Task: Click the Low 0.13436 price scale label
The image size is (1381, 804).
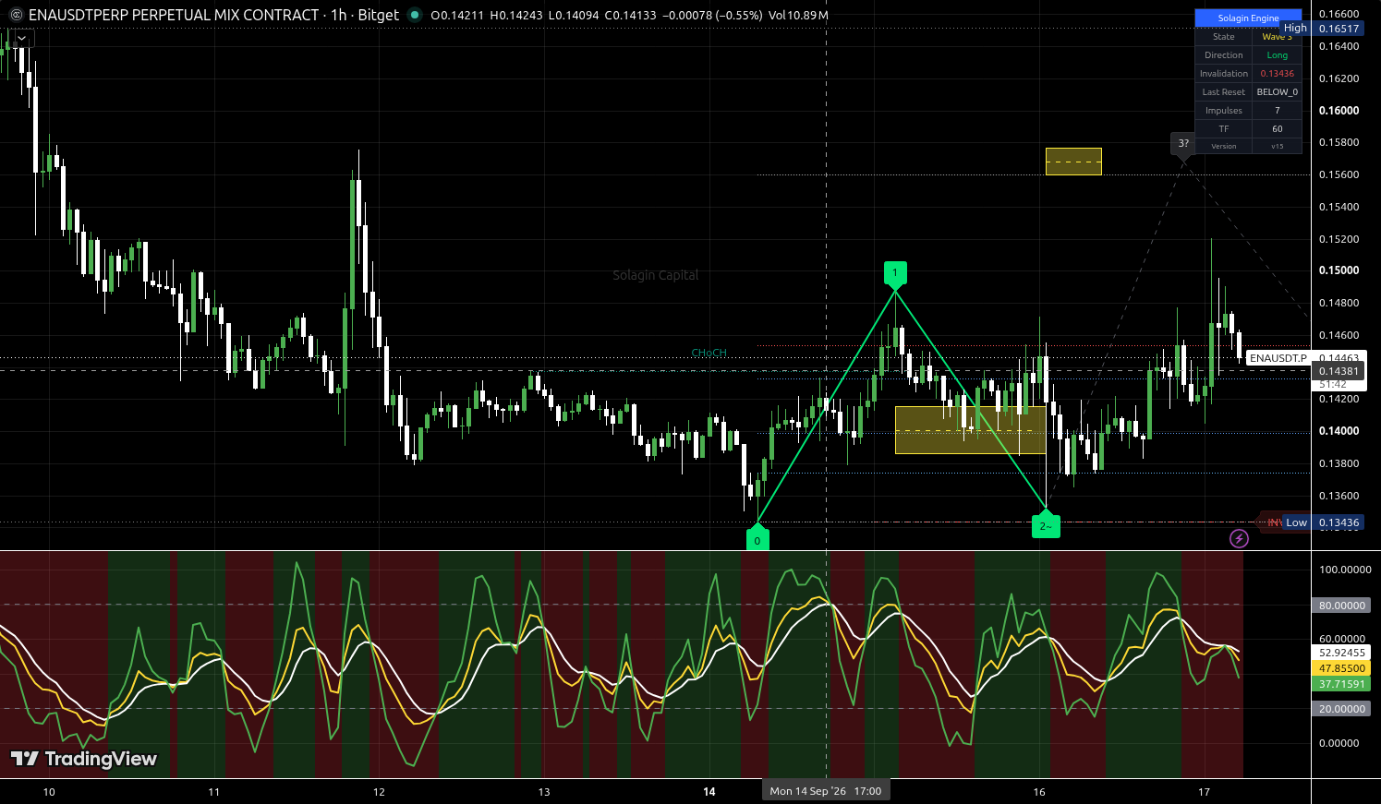Action: 1323,522
